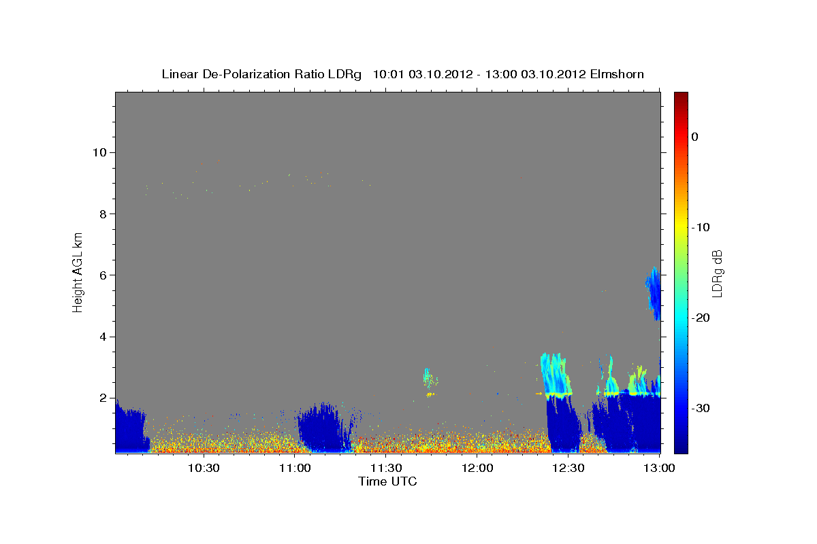Click the small cyan echo near 11:45 at 2.5 km
This screenshot has width=817, height=544.
[429, 379]
